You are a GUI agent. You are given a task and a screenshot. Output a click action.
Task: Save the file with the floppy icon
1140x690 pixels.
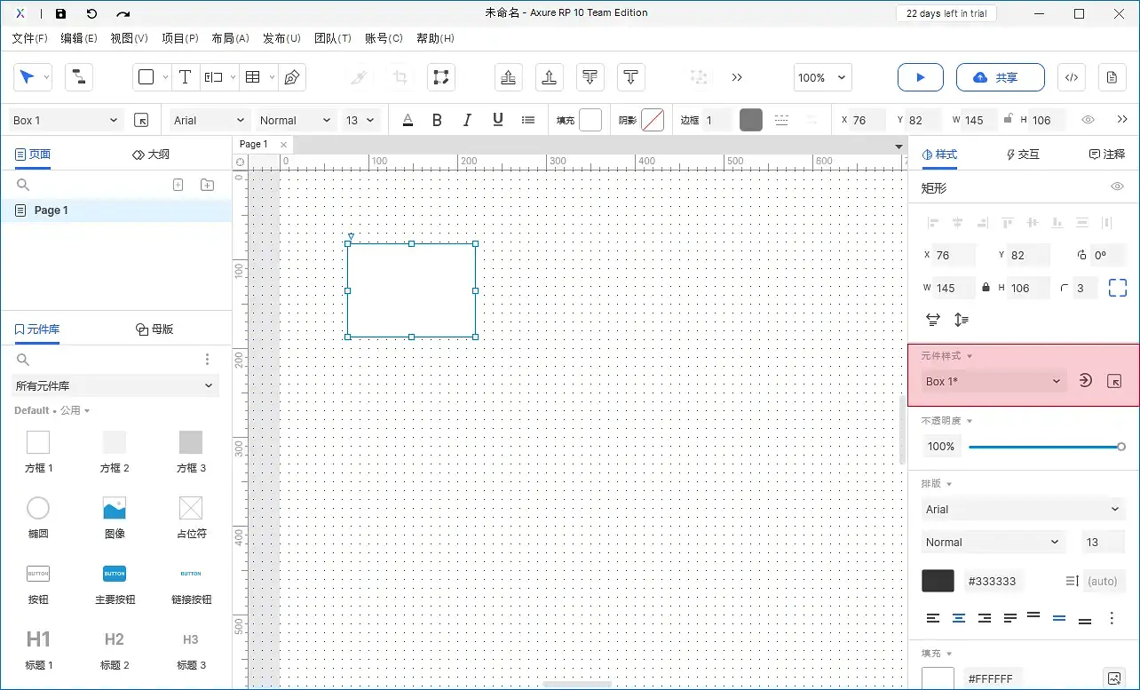[60, 13]
